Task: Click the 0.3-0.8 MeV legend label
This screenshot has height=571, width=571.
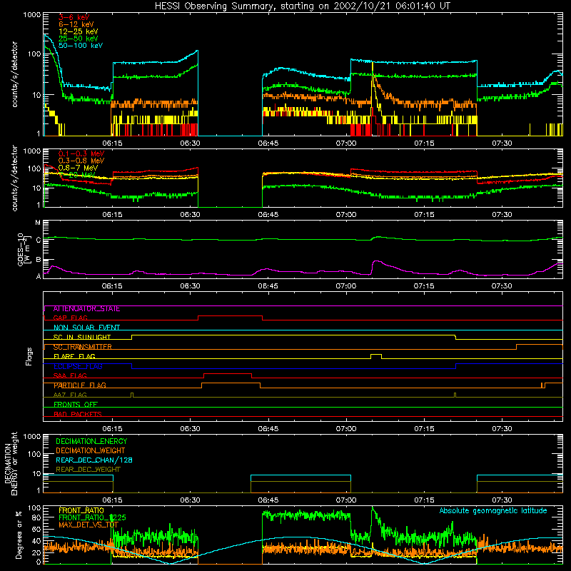Action: pyautogui.click(x=81, y=161)
